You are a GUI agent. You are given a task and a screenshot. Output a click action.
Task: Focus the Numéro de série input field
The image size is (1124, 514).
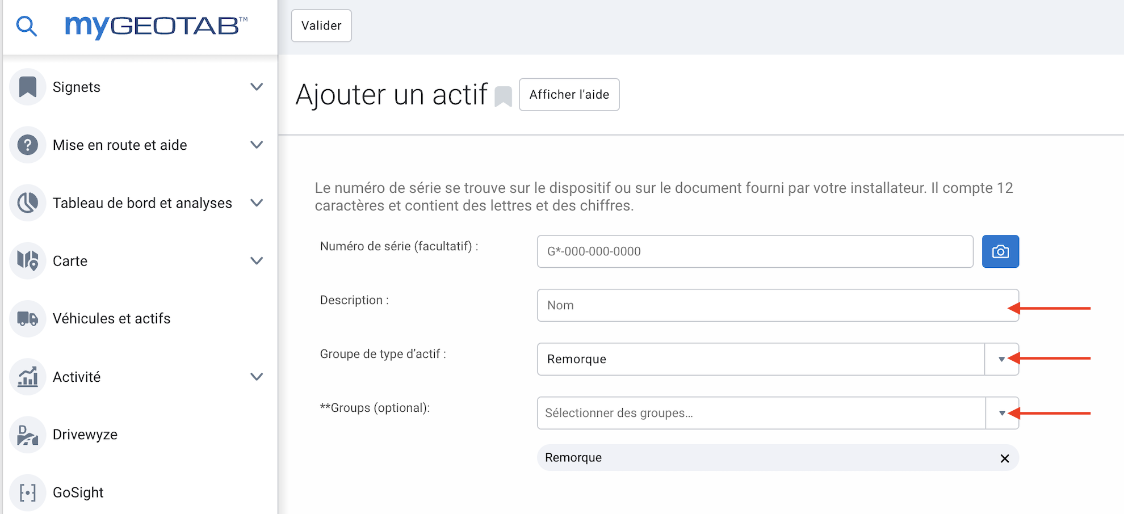coord(755,251)
